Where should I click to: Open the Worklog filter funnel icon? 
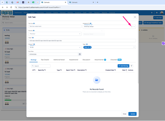point(131,66)
